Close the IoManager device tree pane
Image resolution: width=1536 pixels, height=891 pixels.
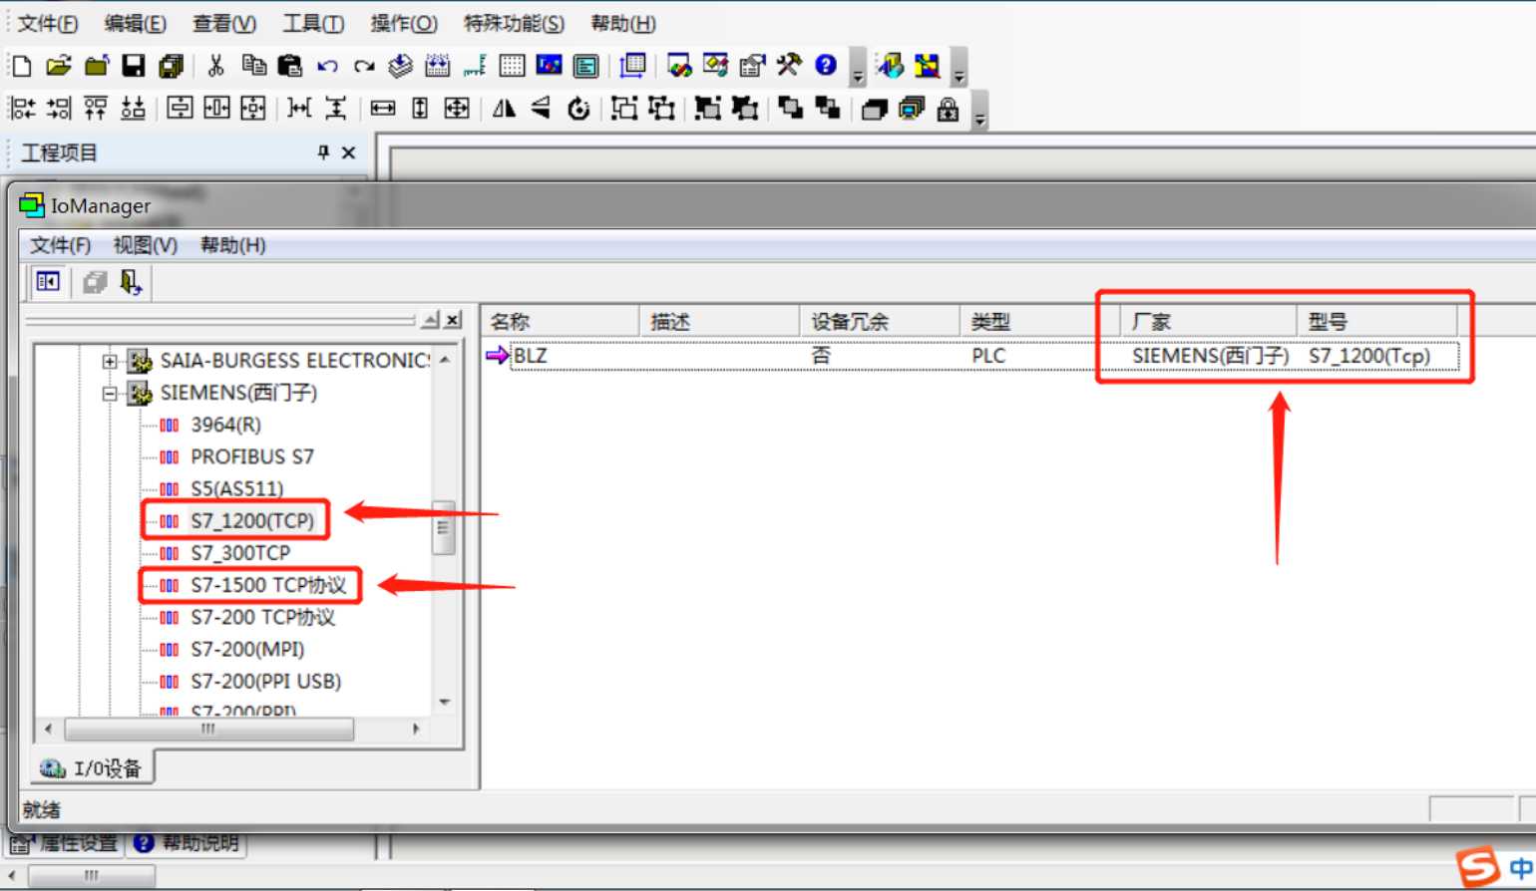(x=453, y=320)
